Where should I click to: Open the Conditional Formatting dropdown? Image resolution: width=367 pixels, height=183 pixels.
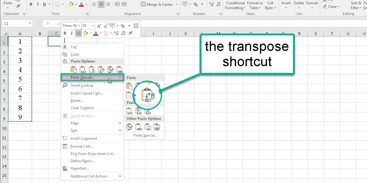tap(235, 6)
